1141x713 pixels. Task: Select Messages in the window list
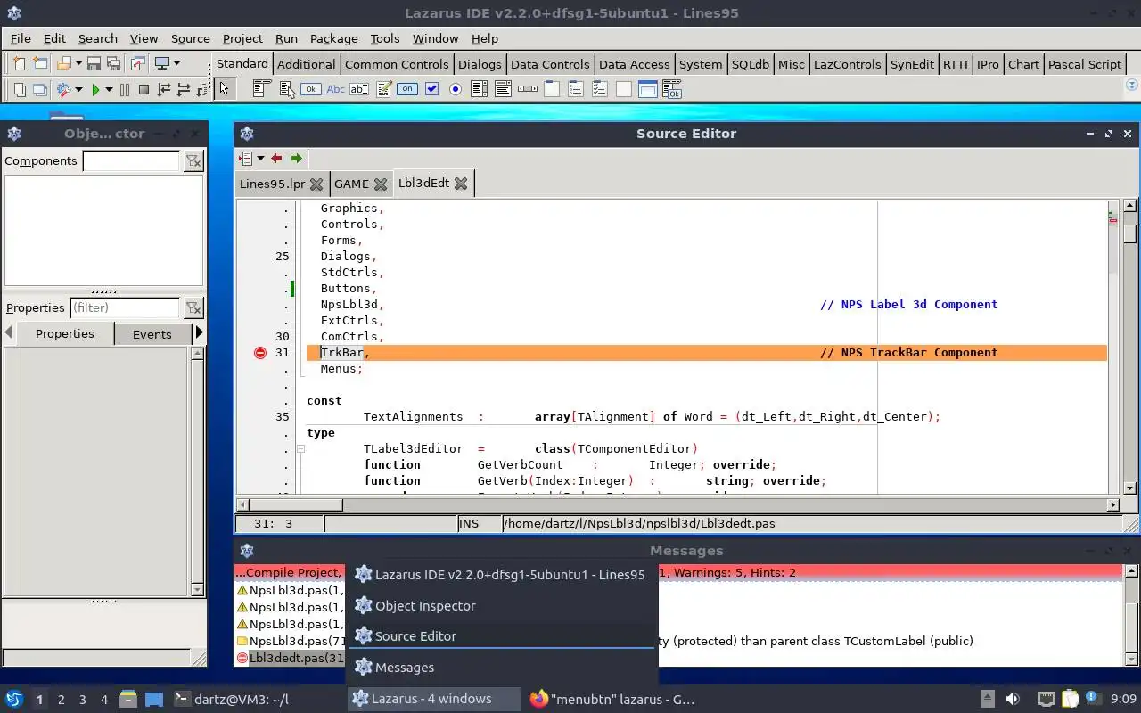pos(501,668)
